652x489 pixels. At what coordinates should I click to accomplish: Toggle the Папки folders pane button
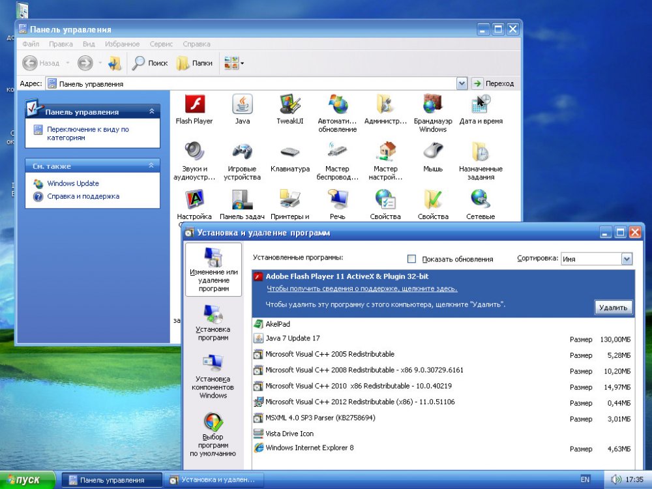click(194, 63)
